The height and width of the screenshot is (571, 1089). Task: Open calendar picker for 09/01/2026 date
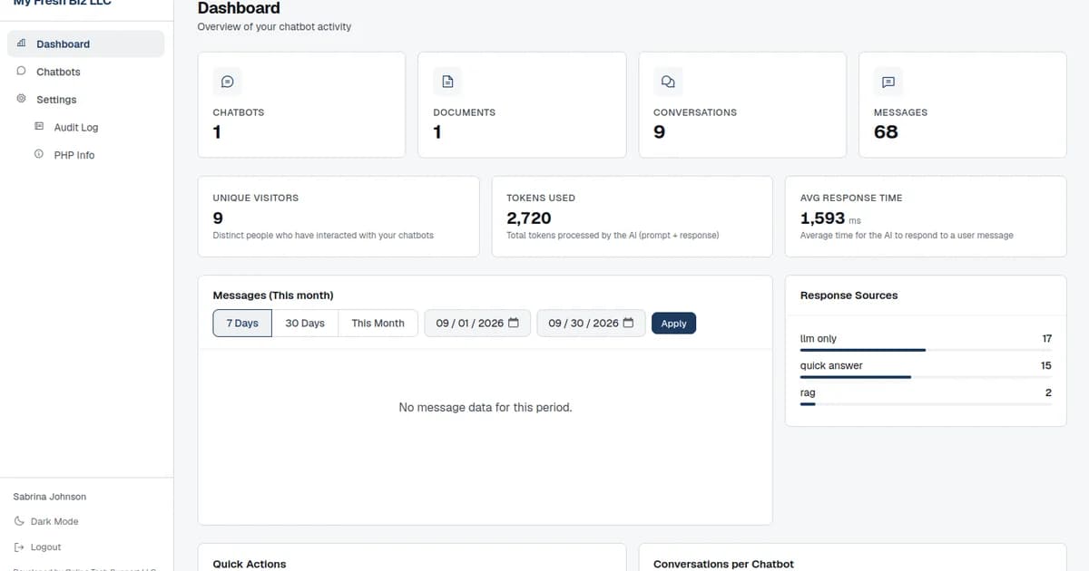[x=514, y=323]
